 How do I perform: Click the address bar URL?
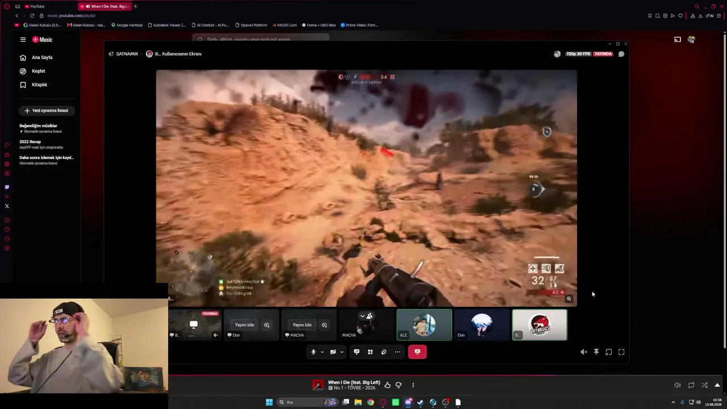[72, 15]
